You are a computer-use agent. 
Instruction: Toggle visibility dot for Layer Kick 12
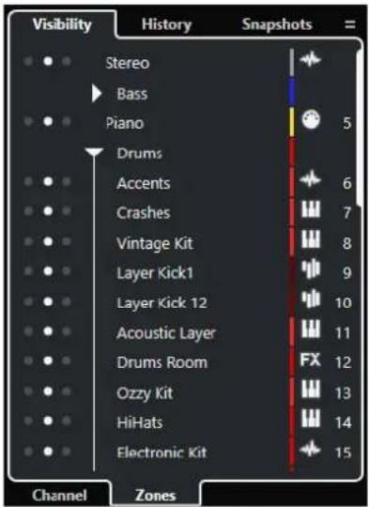[x=48, y=301]
